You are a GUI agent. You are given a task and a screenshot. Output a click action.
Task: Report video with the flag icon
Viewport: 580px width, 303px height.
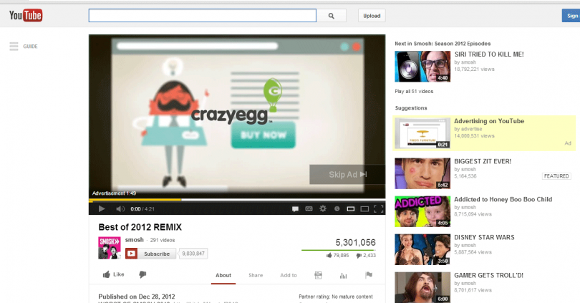pyautogui.click(x=369, y=275)
